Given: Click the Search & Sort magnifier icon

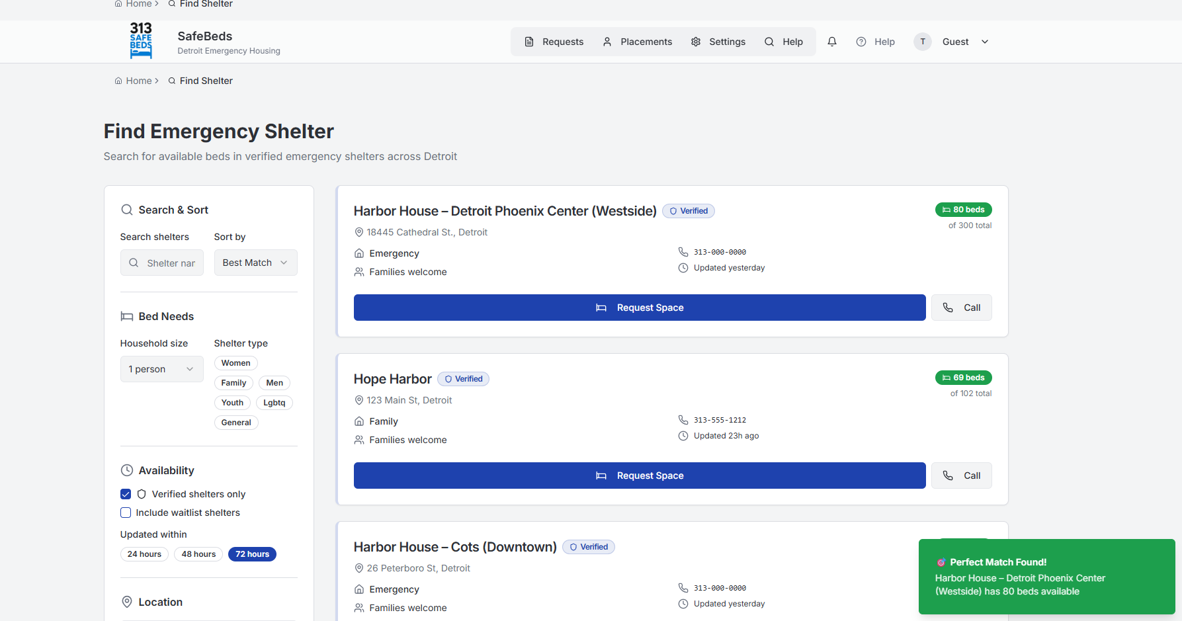Looking at the screenshot, I should point(127,210).
